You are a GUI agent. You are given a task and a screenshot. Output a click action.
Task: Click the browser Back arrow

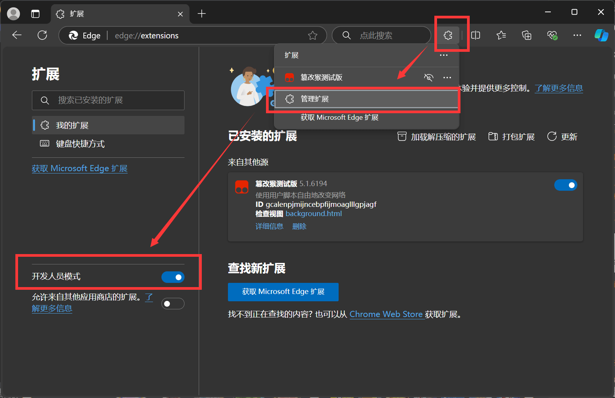pyautogui.click(x=17, y=35)
